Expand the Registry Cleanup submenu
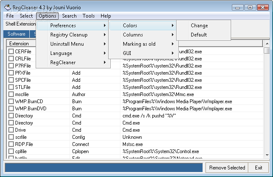The height and width of the screenshot is (177, 273). pyautogui.click(x=73, y=35)
